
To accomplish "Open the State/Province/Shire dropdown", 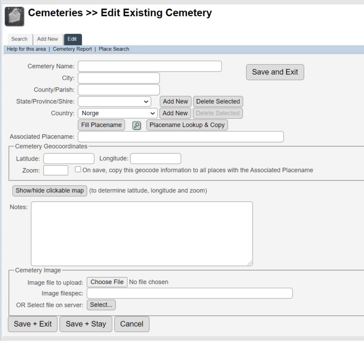I will [x=114, y=101].
